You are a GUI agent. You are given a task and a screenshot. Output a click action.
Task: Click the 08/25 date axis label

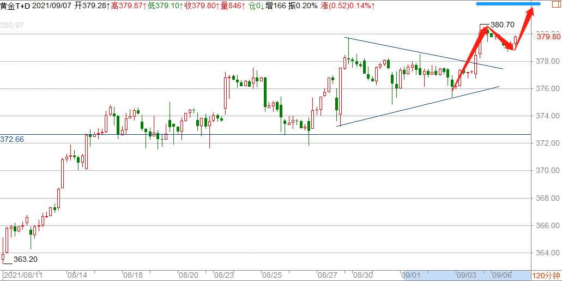point(272,276)
